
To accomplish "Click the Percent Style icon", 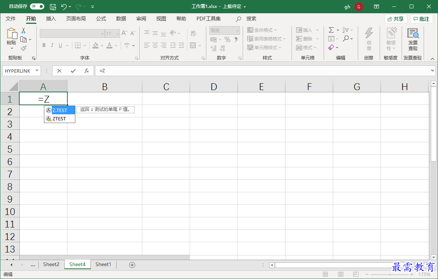I will (x=228, y=40).
